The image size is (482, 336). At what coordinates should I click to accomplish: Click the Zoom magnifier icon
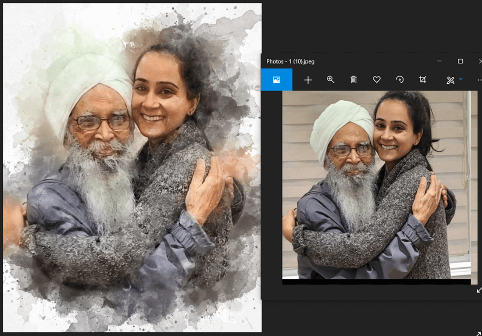click(331, 80)
